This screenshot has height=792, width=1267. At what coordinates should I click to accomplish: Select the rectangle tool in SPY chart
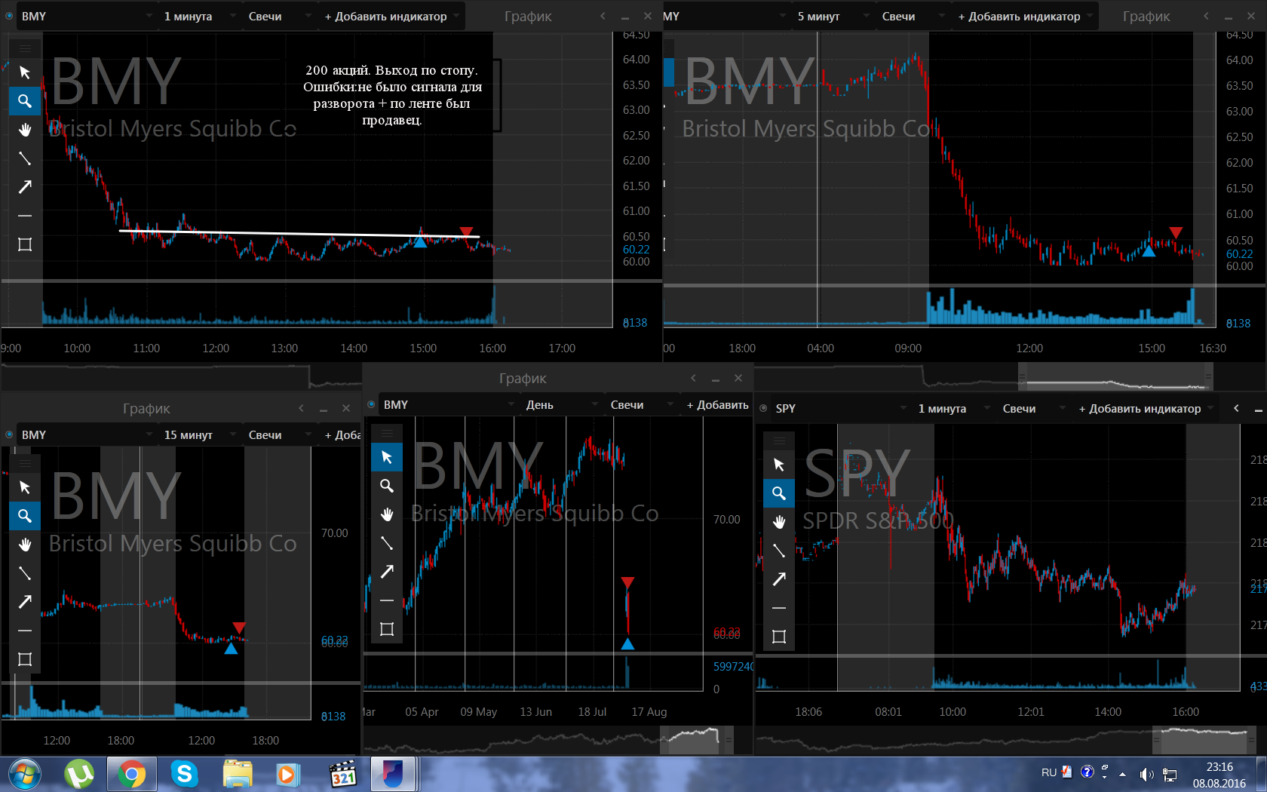pyautogui.click(x=779, y=637)
